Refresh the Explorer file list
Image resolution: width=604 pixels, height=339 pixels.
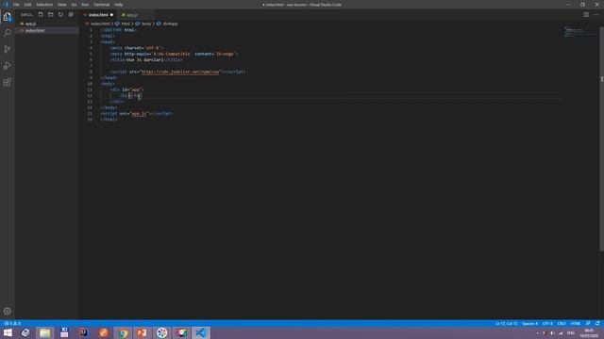click(60, 15)
